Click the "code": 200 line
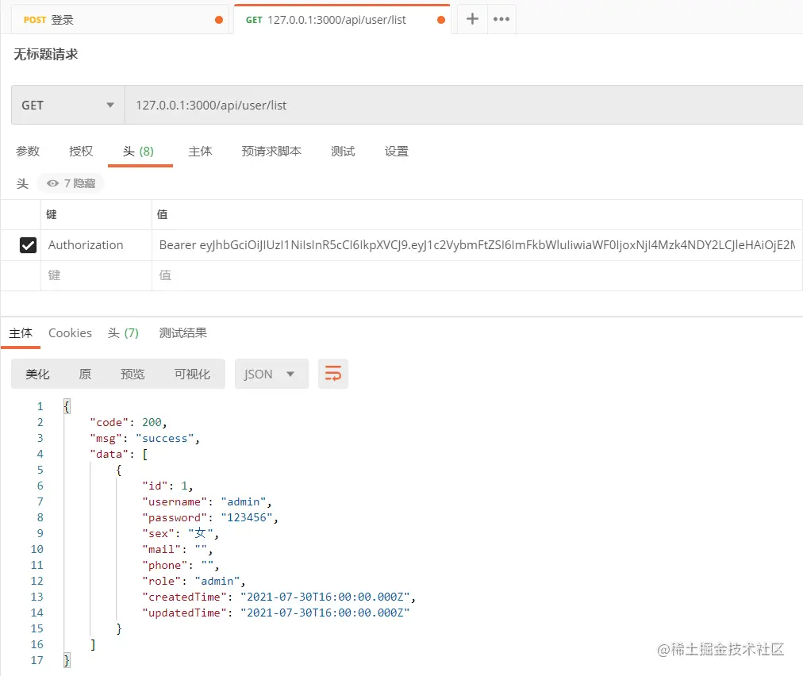Viewport: 803px width, 676px height. click(129, 422)
